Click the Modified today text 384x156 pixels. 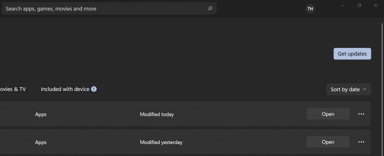click(x=157, y=114)
